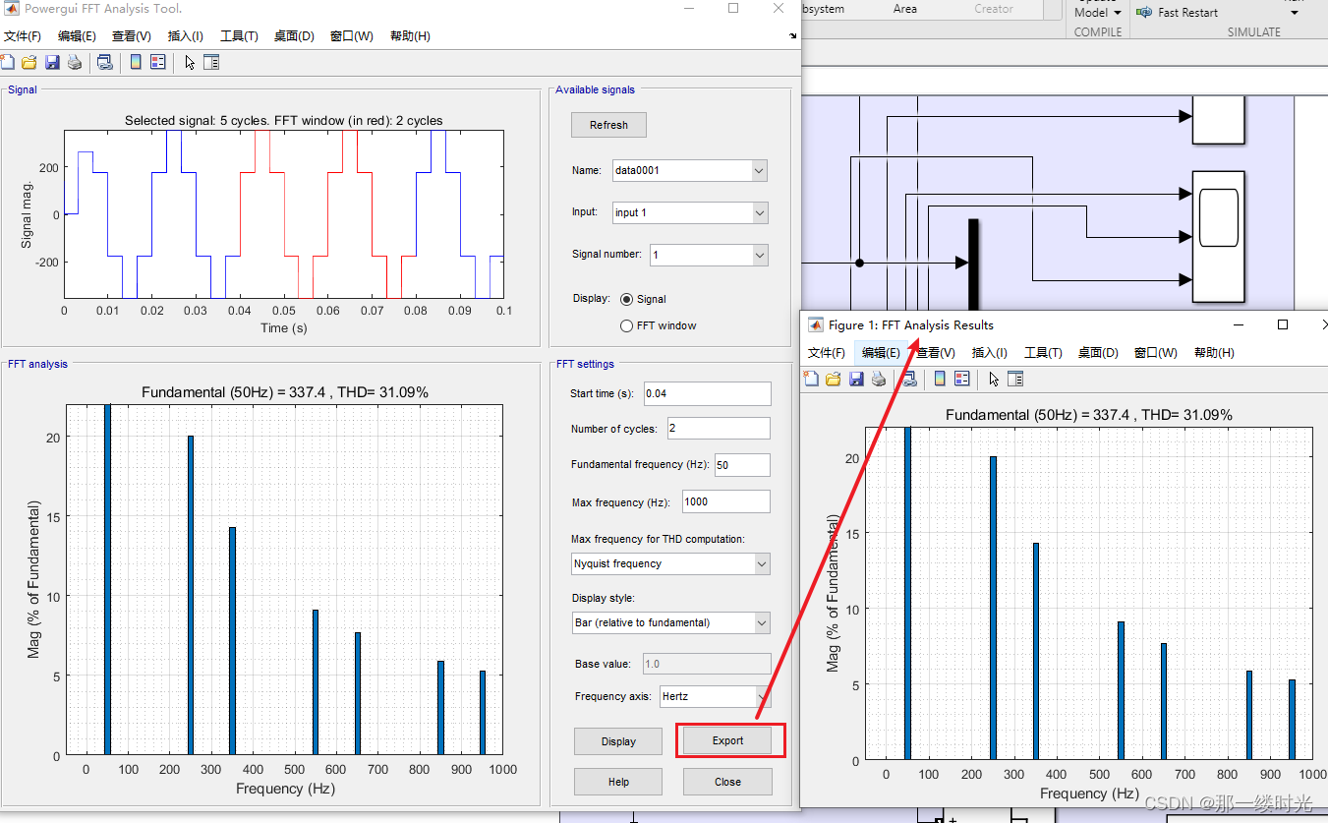Click New Figure icon in Powergui FFT toolbar
This screenshot has width=1328, height=823.
(7, 63)
